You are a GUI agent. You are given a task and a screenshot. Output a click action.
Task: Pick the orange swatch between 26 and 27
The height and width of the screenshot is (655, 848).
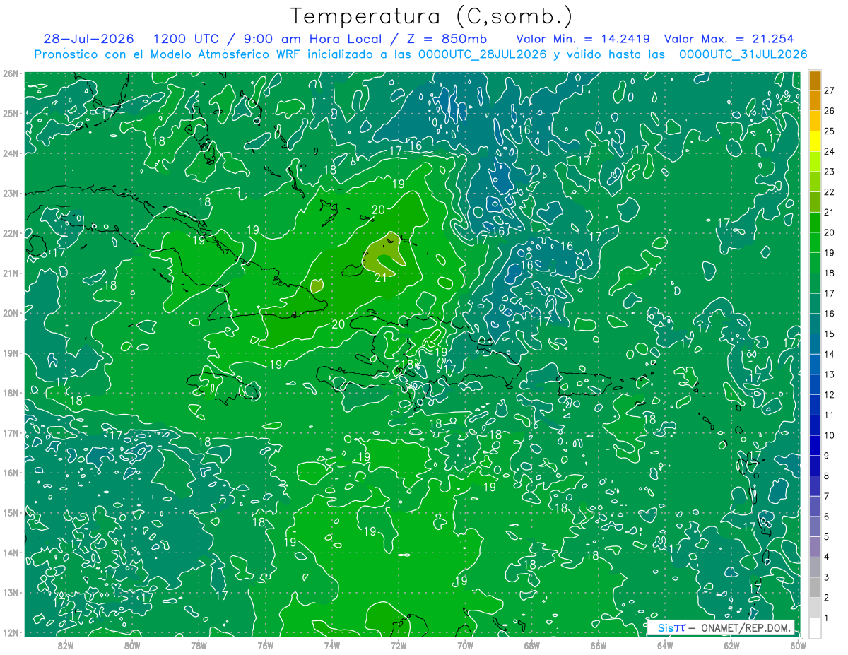pyautogui.click(x=815, y=101)
